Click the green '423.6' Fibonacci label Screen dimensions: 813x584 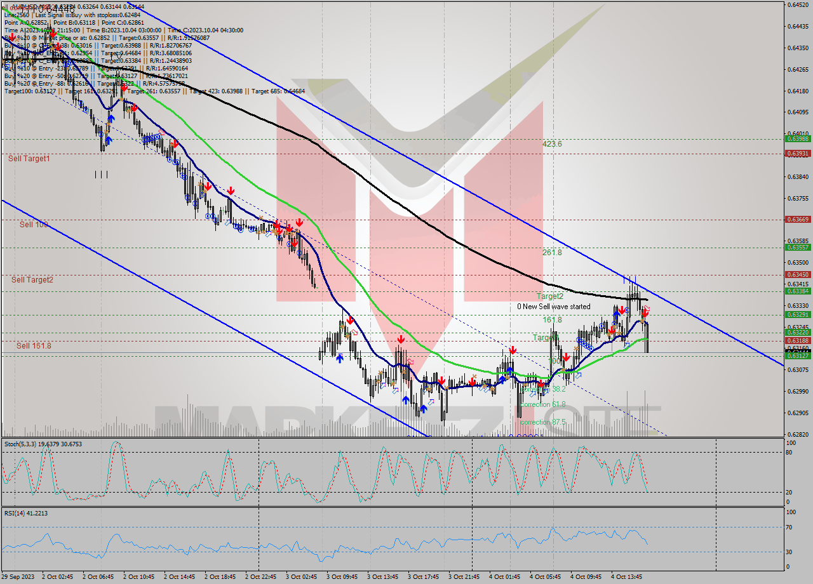(x=552, y=144)
